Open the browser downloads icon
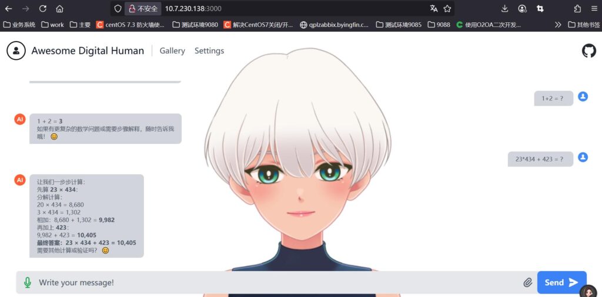The height and width of the screenshot is (297, 602). coord(504,9)
